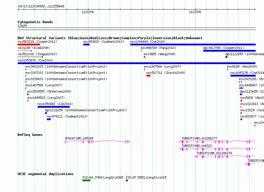
Task: Click the esv998749 (Pang2010) label
Action: coord(158,48)
